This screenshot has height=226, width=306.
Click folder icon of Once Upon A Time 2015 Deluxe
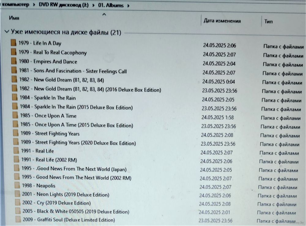[x=15, y=124]
